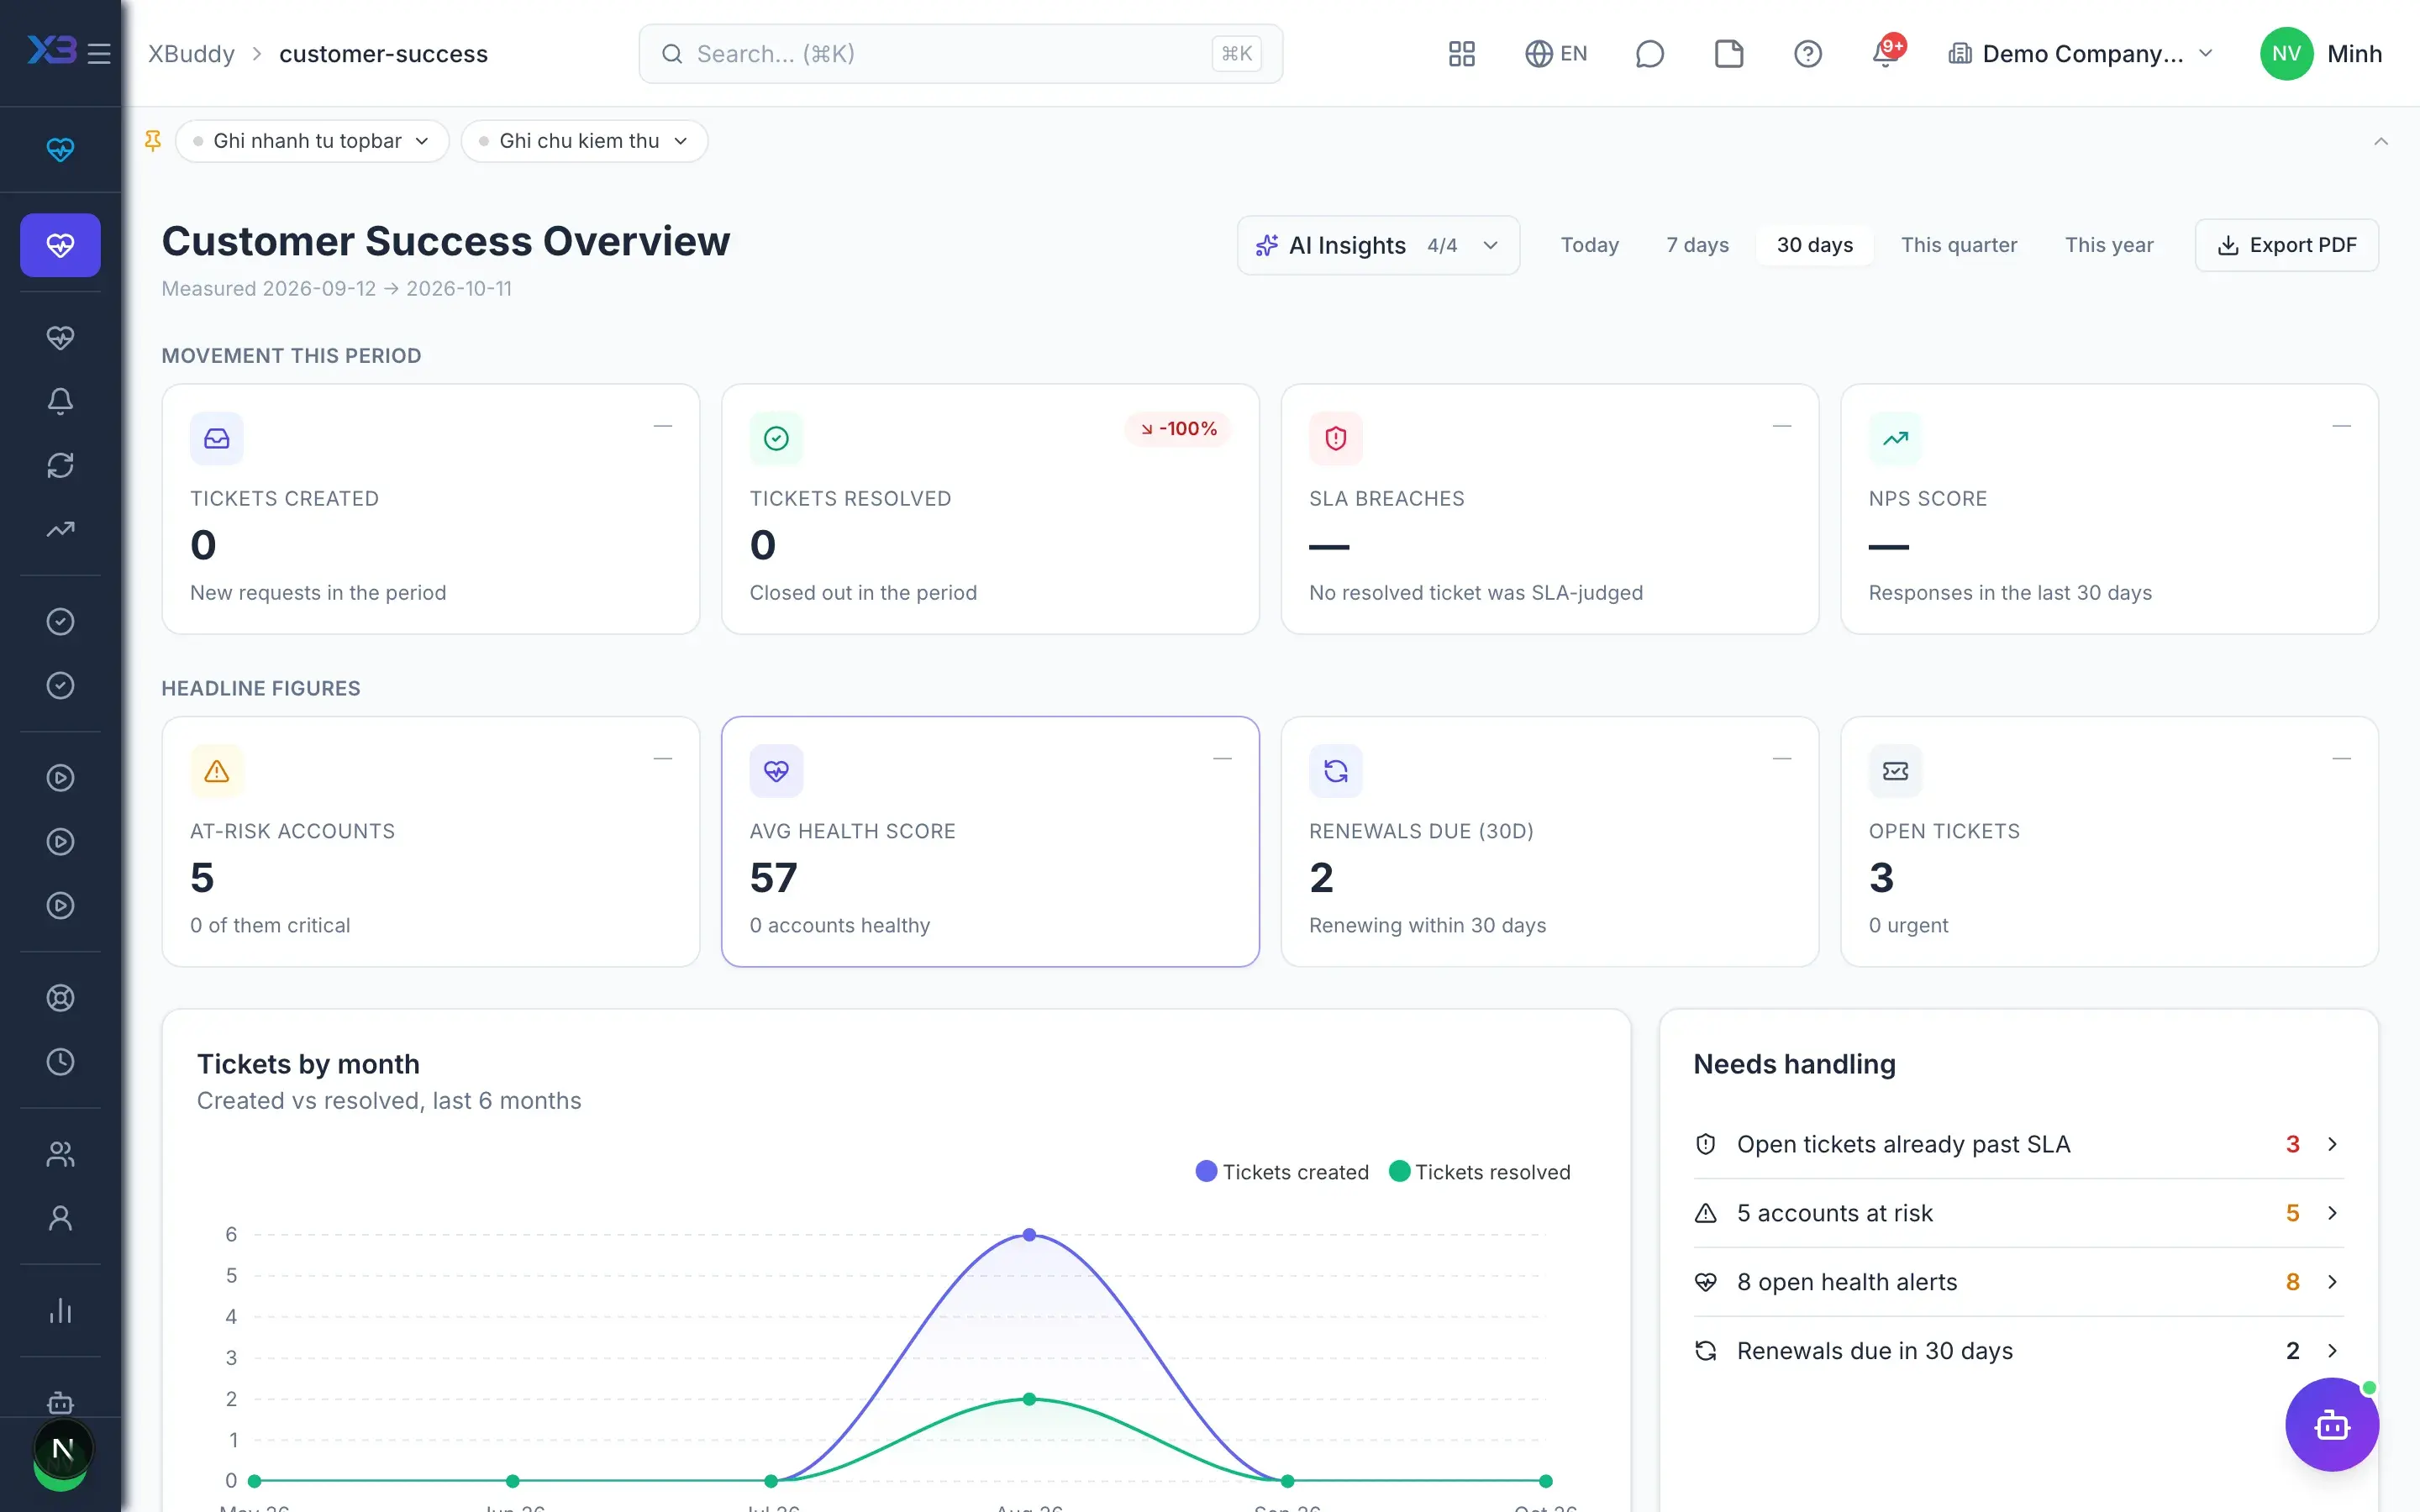Click the At-Risk Accounts card

click(x=430, y=841)
